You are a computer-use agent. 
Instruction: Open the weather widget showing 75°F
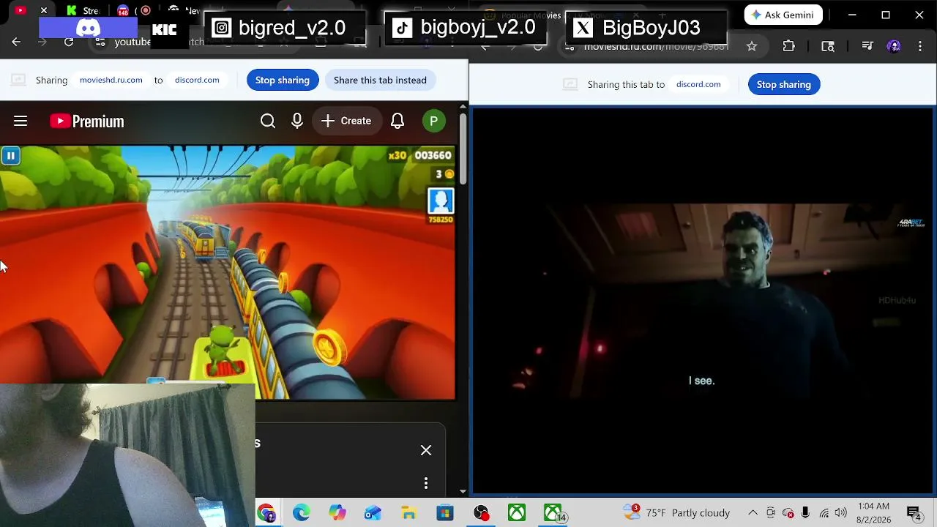676,513
